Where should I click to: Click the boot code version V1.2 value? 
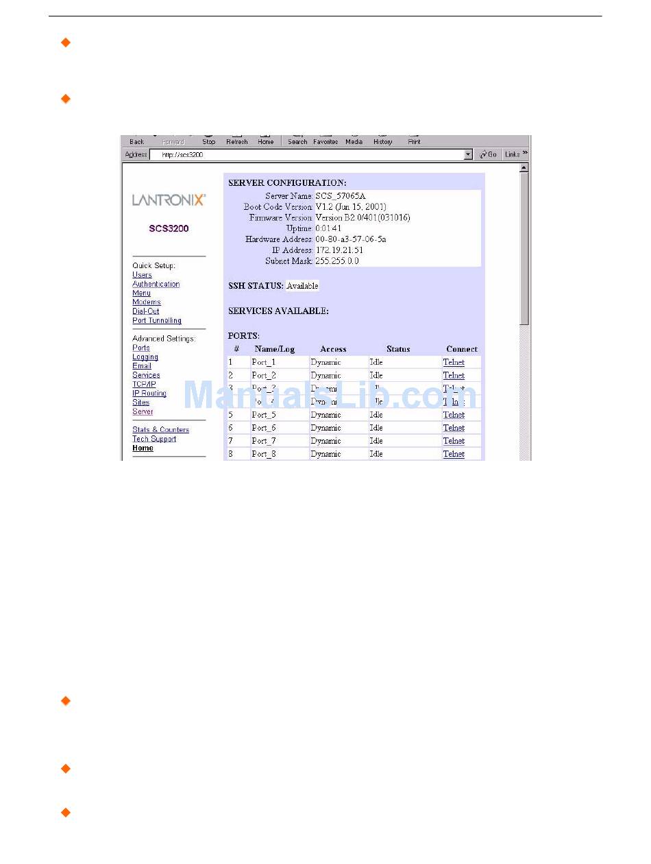click(x=350, y=206)
